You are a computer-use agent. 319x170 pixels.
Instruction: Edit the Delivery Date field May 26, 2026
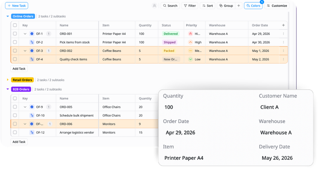tap(277, 158)
